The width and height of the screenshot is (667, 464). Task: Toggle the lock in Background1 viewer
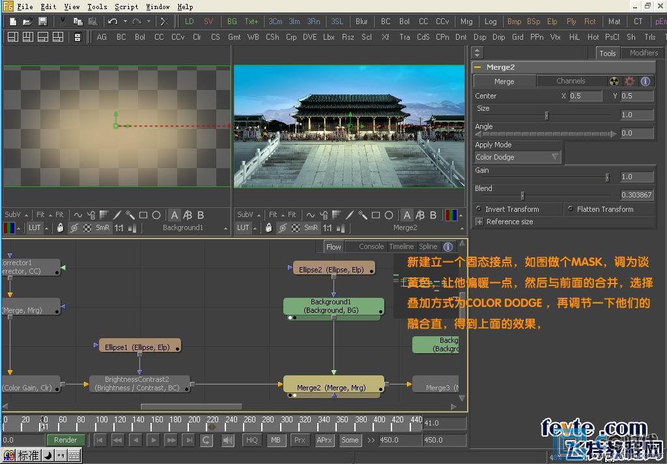tap(61, 227)
